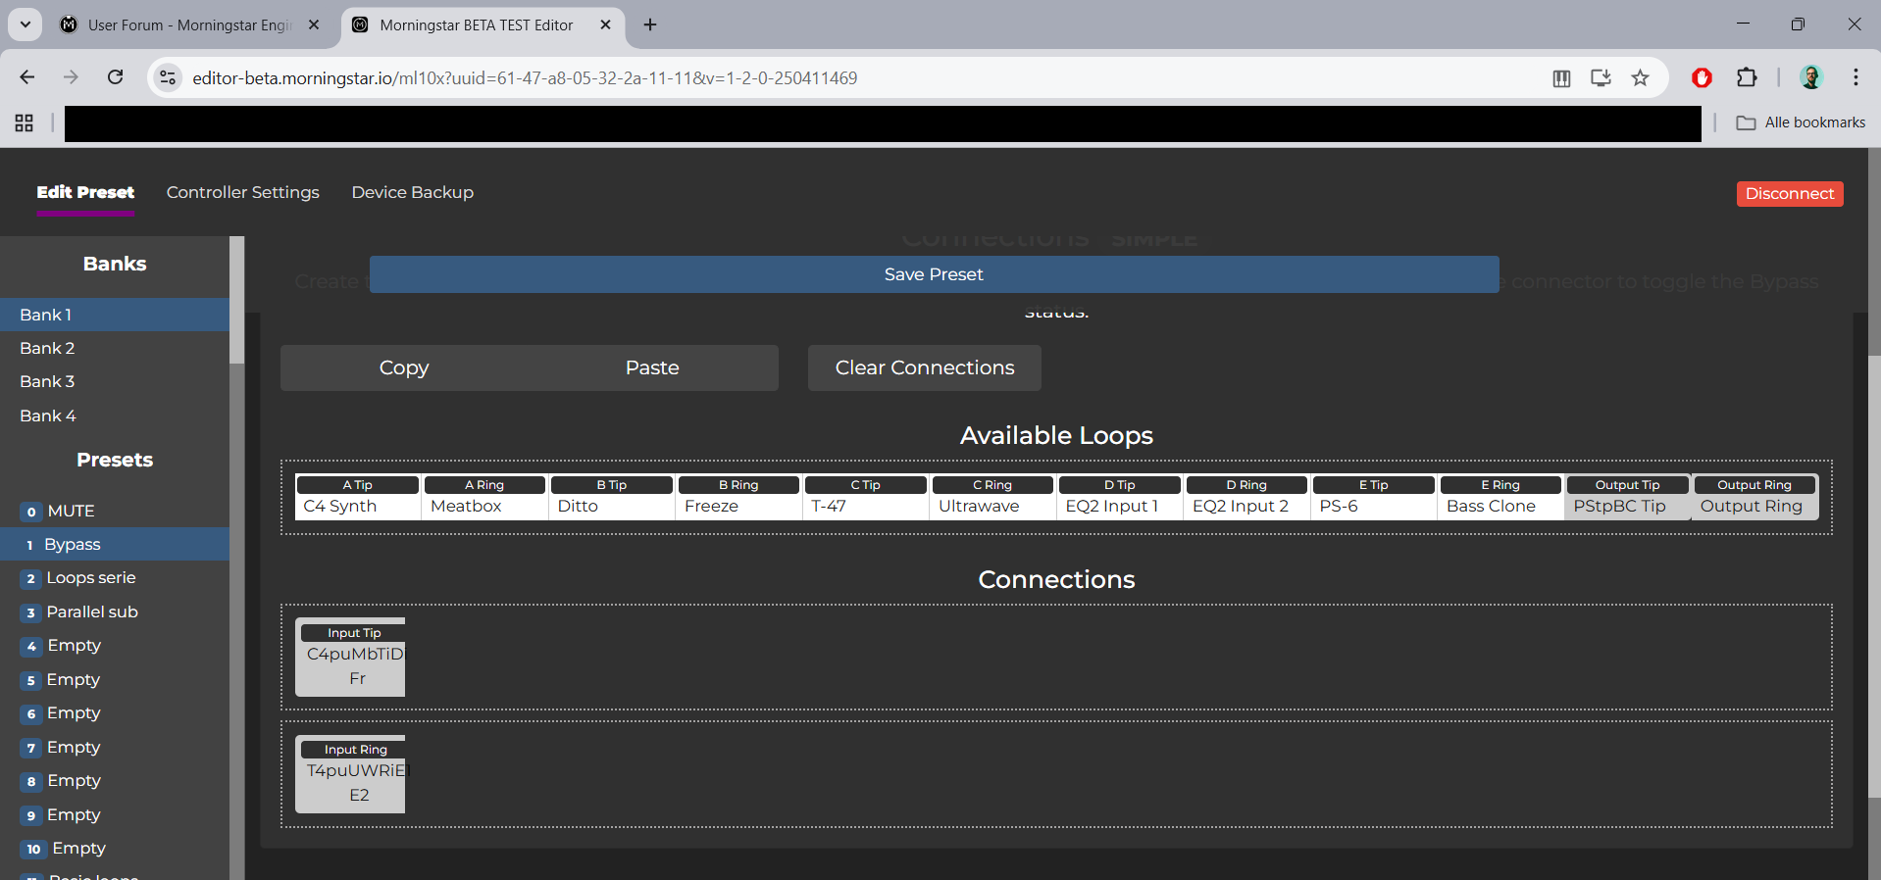Close the User Forum tab
1881x880 pixels.
314,24
